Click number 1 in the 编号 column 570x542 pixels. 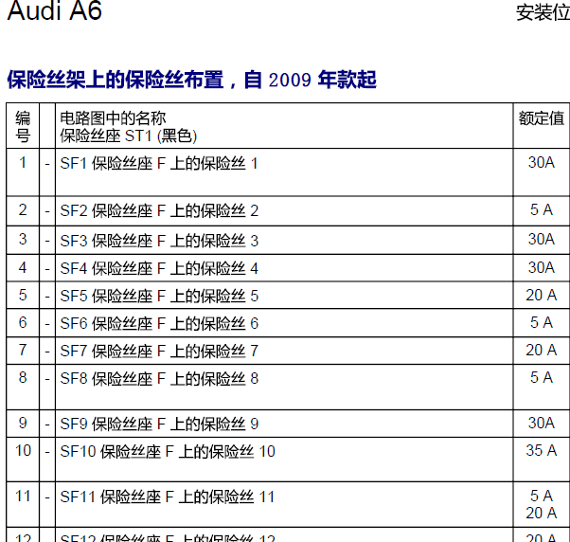[23, 163]
